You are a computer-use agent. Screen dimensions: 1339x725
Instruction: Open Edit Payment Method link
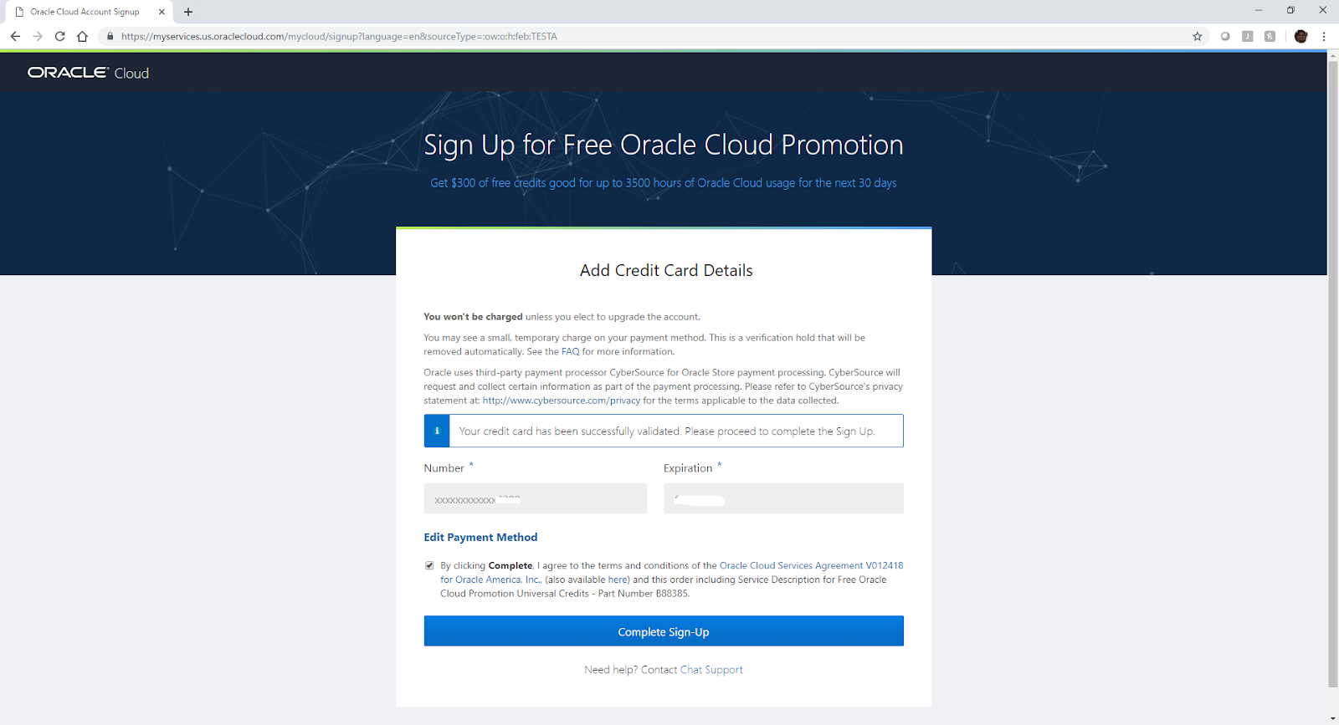coord(480,537)
